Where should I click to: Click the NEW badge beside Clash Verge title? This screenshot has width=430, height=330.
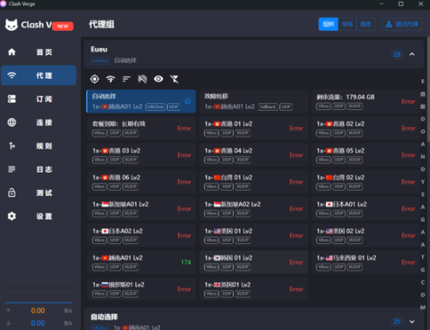pos(63,27)
